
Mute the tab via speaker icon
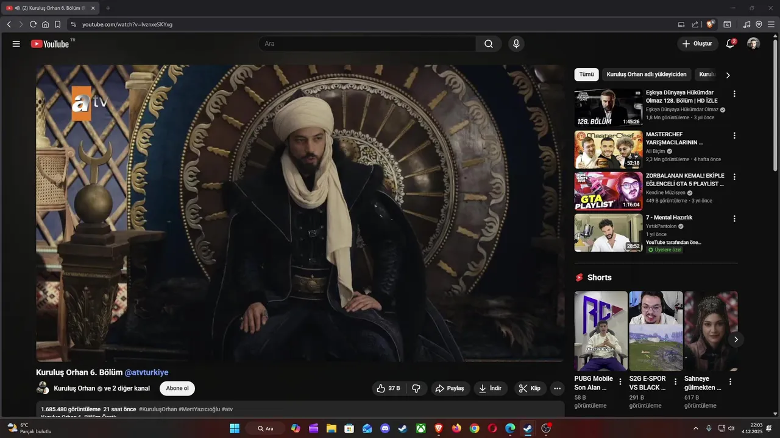pyautogui.click(x=17, y=8)
